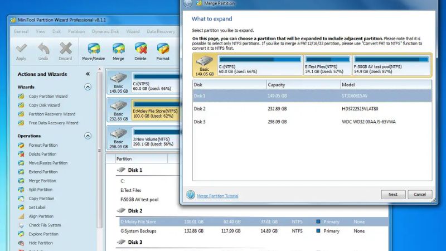Screen dimensions: 446x251
Task: Click the Cancel button
Action: pyautogui.click(x=420, y=194)
